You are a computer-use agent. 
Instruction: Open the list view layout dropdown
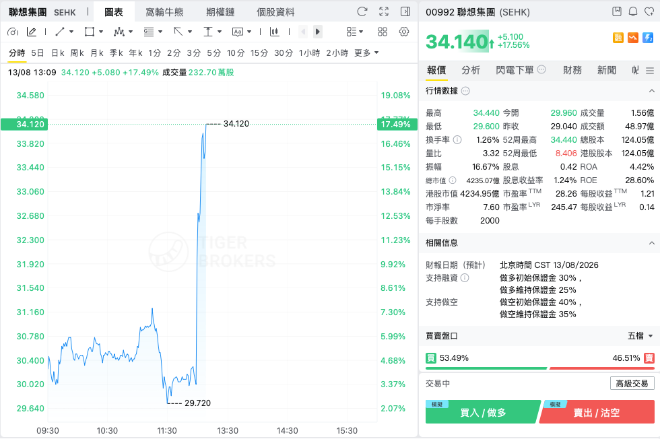tap(354, 32)
